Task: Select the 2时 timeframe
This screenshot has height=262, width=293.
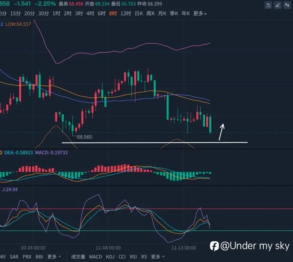Action: (68, 13)
